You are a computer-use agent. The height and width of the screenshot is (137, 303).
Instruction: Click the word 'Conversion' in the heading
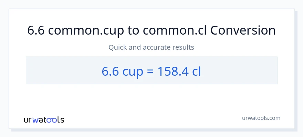click(243, 30)
